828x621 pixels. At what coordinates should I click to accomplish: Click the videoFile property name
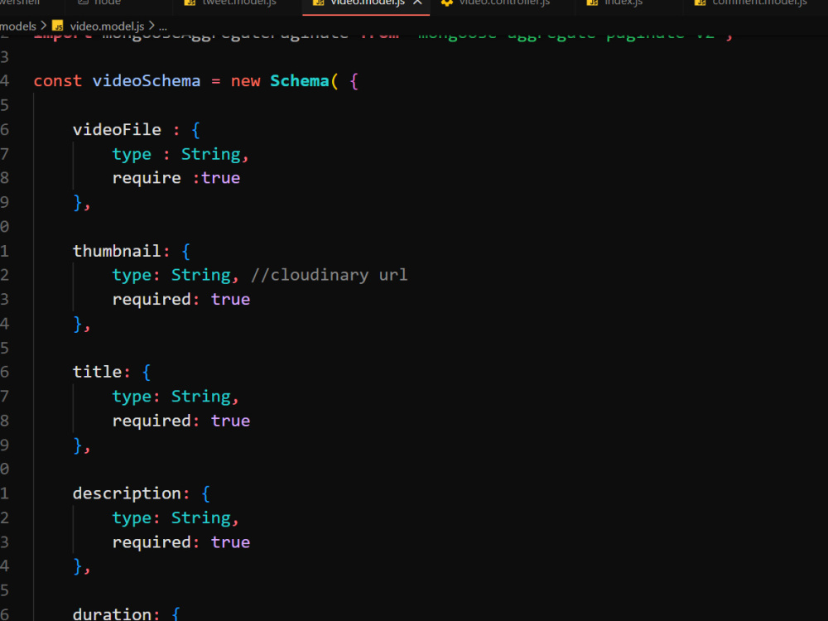pyautogui.click(x=117, y=130)
